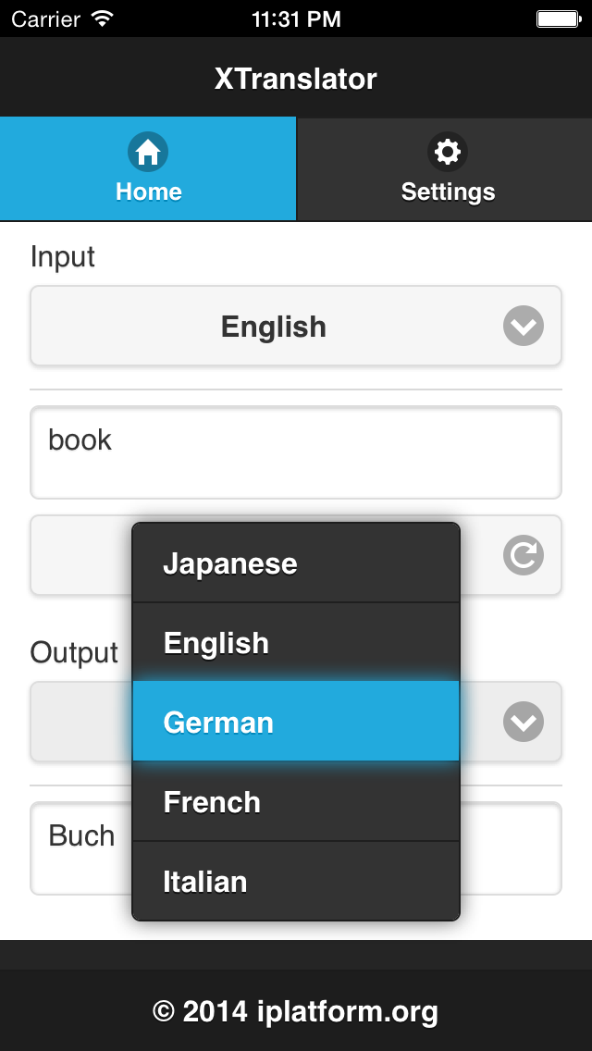Click the translate button bar
The width and height of the screenshot is (592, 1051).
[296, 555]
